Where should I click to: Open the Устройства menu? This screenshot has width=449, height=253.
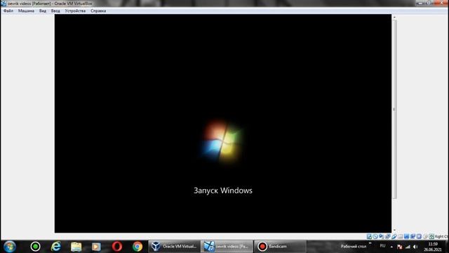pos(75,11)
